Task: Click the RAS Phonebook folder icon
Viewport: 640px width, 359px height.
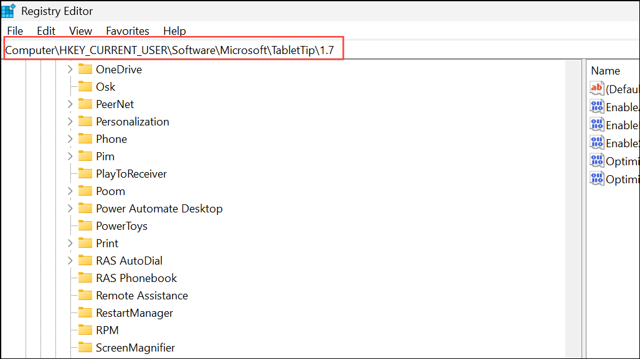Action: coord(85,278)
